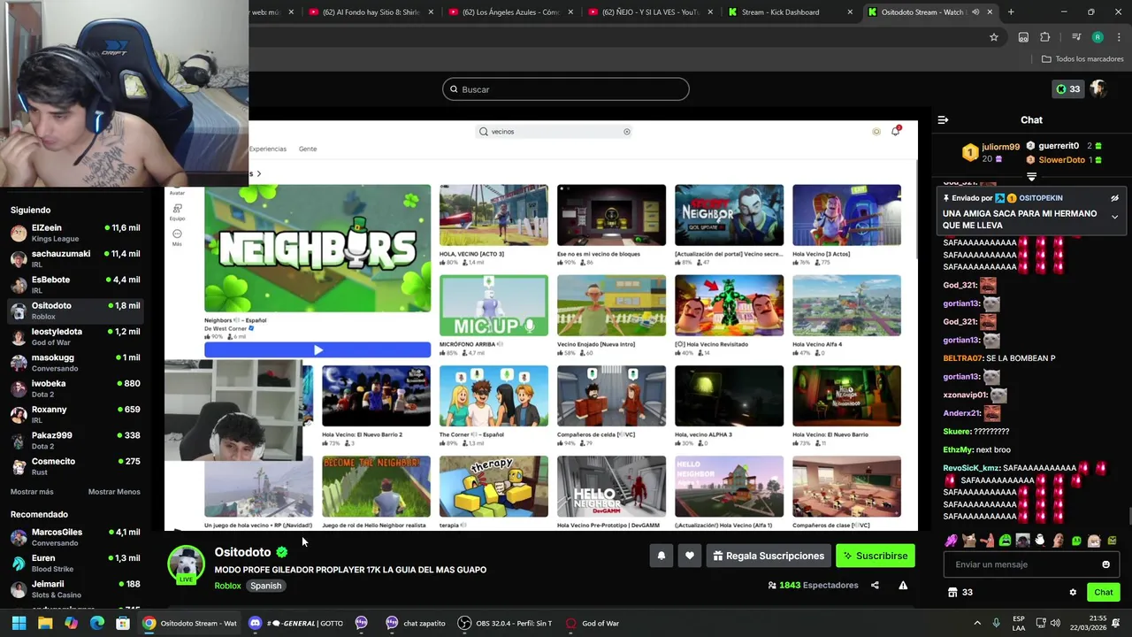Open the media controls icon in Chrome toolbar
Viewport: 1132px width, 637px height.
[x=1076, y=37]
